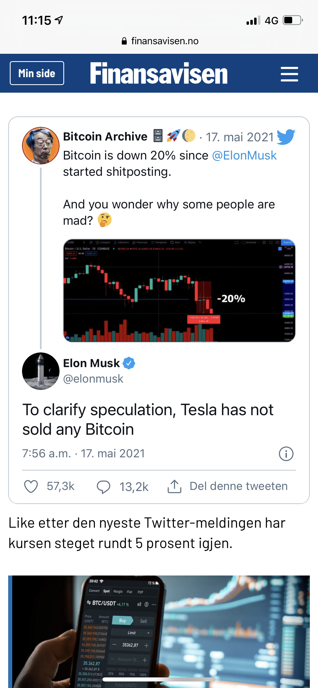Open Bitcoin Archive profile avatar
The width and height of the screenshot is (318, 688).
pyautogui.click(x=41, y=146)
